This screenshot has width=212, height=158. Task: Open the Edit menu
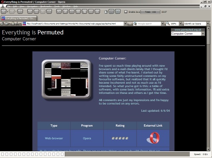click(15, 6)
